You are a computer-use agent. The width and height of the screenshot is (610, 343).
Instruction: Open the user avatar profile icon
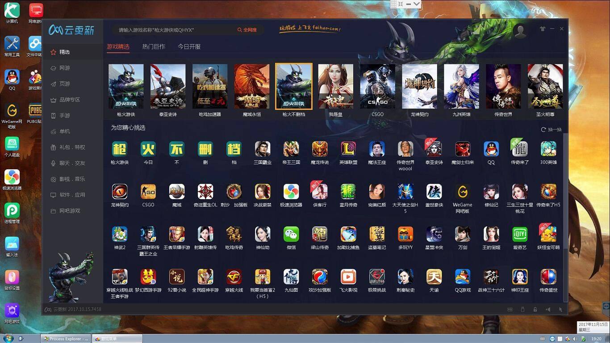point(519,30)
